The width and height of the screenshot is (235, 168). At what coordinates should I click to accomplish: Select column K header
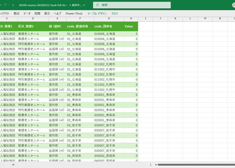point(175,19)
